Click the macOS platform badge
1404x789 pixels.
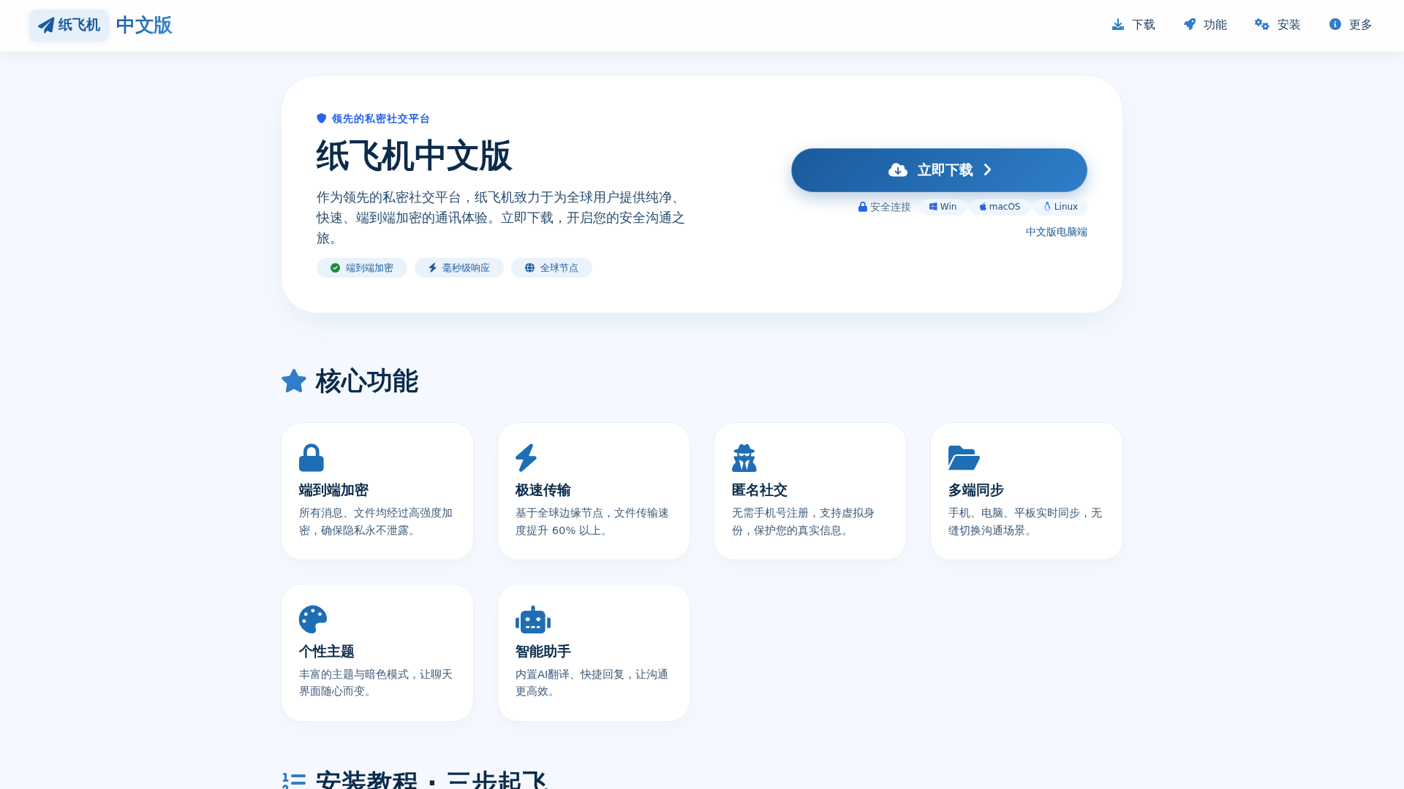pos(1000,207)
